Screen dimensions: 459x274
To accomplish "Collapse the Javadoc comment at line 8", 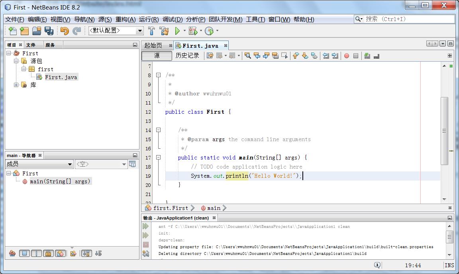I will [x=158, y=75].
